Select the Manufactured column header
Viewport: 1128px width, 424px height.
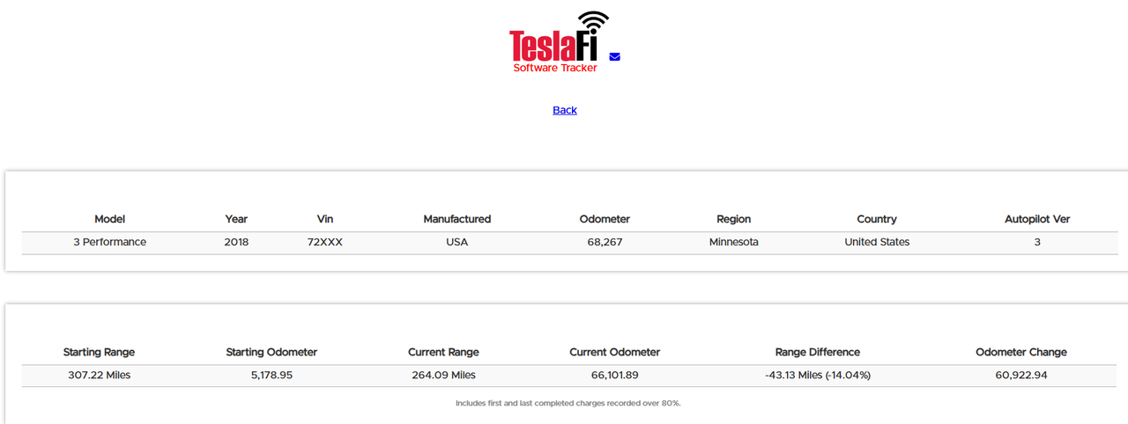[x=456, y=219]
